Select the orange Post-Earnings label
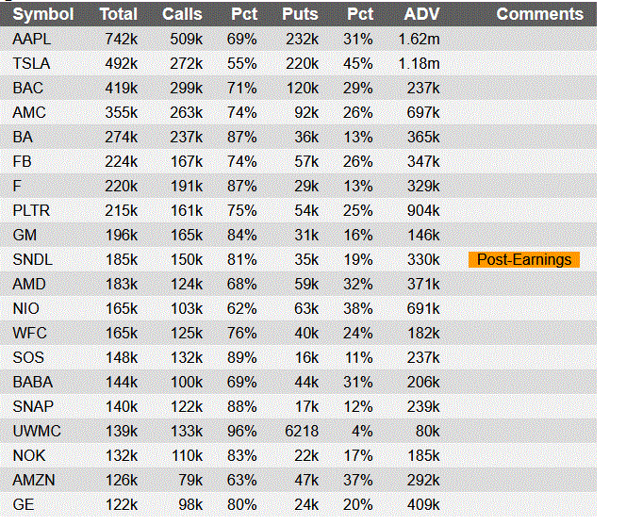The width and height of the screenshot is (626, 525). [523, 260]
